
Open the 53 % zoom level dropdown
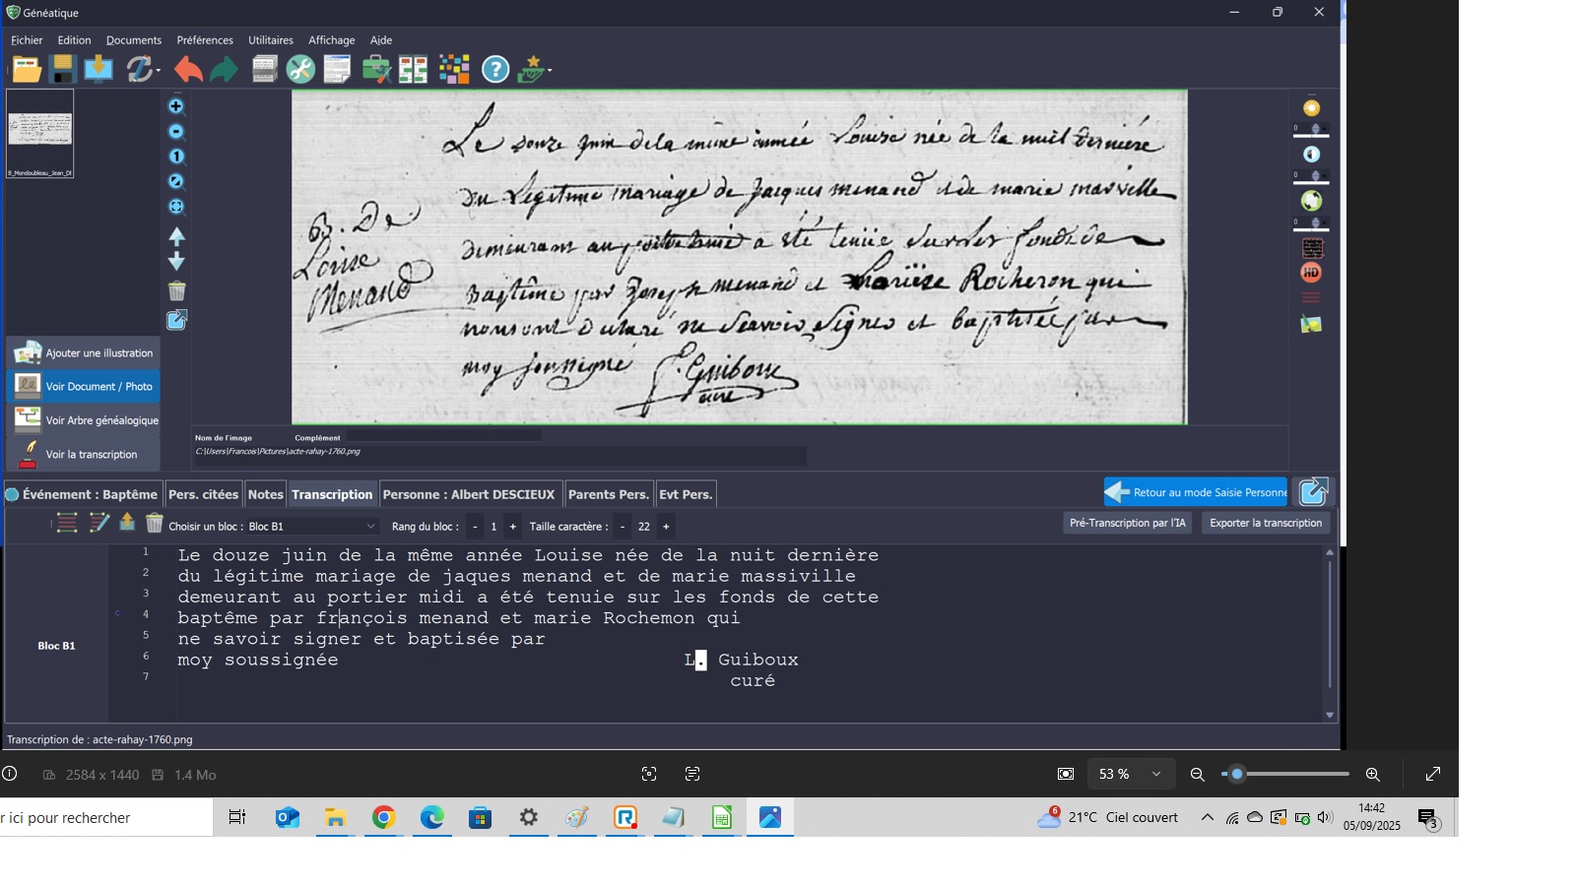(x=1156, y=775)
